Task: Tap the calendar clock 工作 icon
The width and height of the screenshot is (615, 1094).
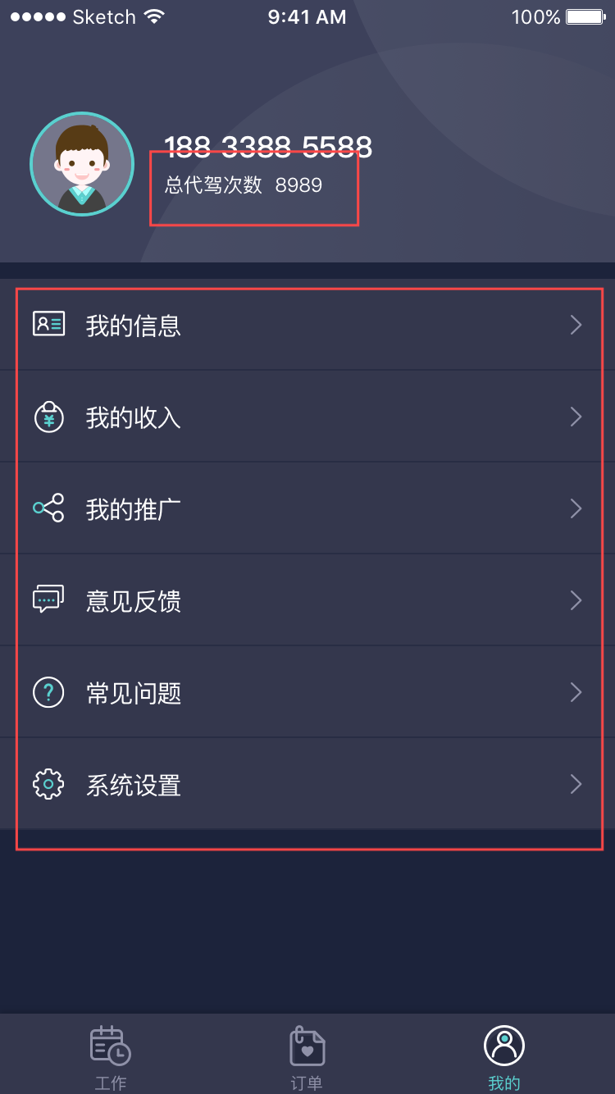Action: [110, 1046]
